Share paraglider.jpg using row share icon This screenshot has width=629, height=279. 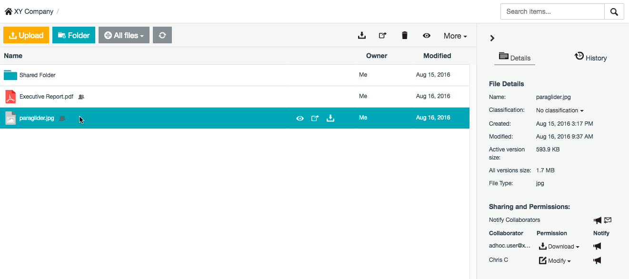315,119
